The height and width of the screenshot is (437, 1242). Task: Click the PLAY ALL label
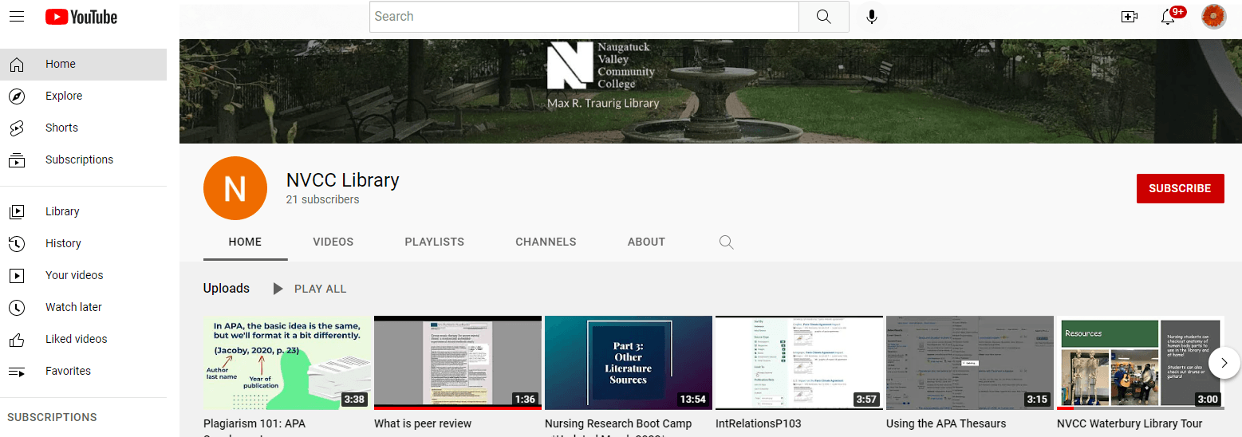click(x=321, y=289)
